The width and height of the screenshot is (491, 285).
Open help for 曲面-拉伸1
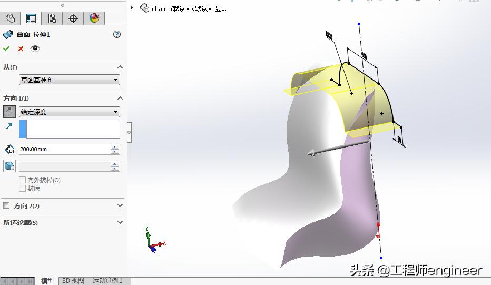[x=117, y=34]
